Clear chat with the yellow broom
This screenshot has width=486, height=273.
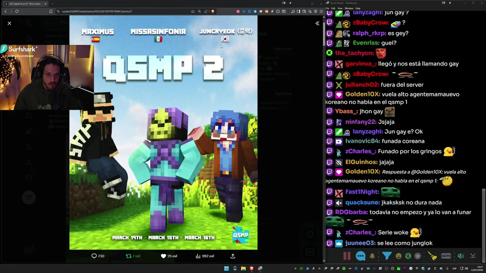pos(432,256)
